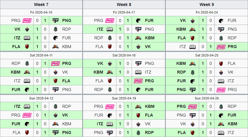Viewport: 248px width, 137px height.
Task: Click the KBM team name on Sat 2020-04-11
Action: pos(16,72)
